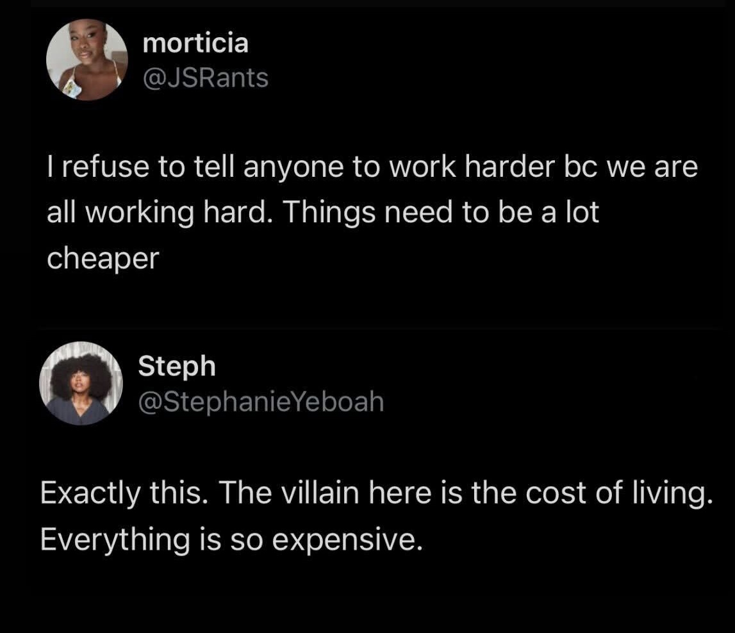Click the display name "Steph"
Viewport: 735px width, 633px height.
click(x=177, y=366)
